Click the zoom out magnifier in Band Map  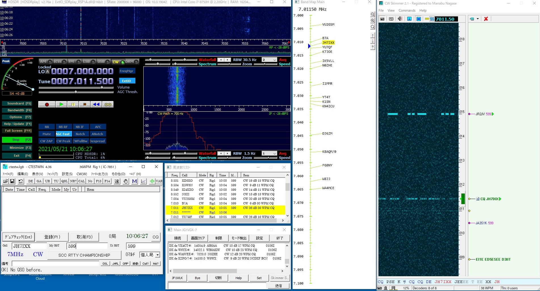[x=373, y=14]
